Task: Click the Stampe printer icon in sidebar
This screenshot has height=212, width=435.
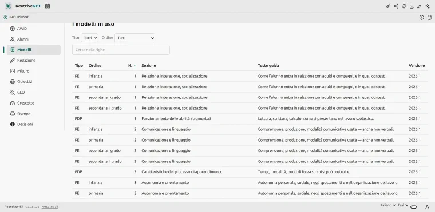Action: (x=12, y=114)
